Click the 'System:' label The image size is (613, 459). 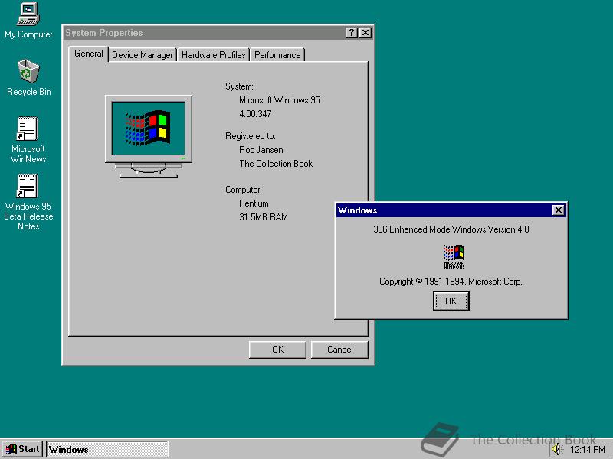point(239,86)
